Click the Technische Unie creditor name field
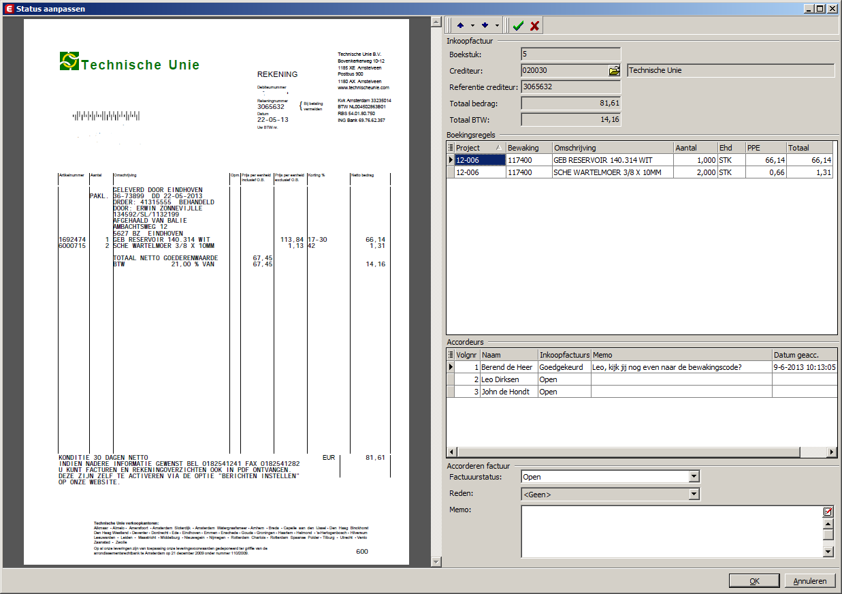Image resolution: width=842 pixels, height=594 pixels. pyautogui.click(x=730, y=70)
